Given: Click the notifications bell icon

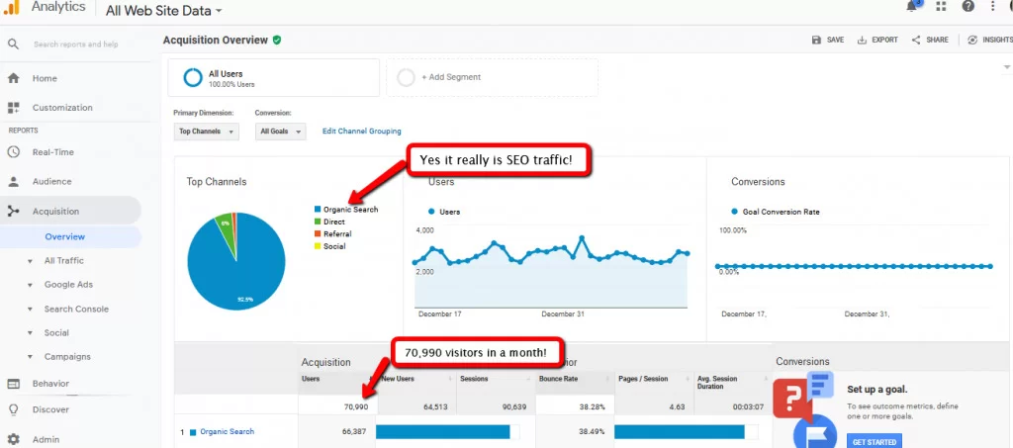Looking at the screenshot, I should coord(911,7).
